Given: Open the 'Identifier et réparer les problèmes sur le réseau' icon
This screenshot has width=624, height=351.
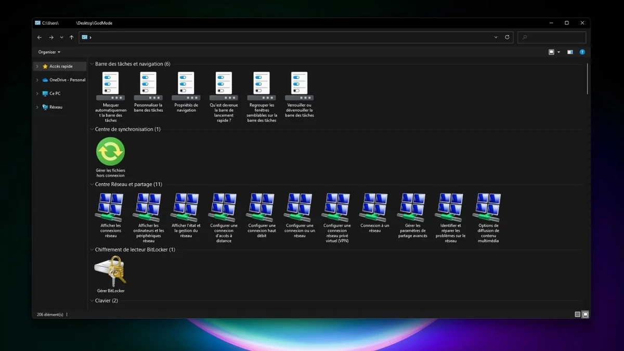Looking at the screenshot, I should [450, 207].
